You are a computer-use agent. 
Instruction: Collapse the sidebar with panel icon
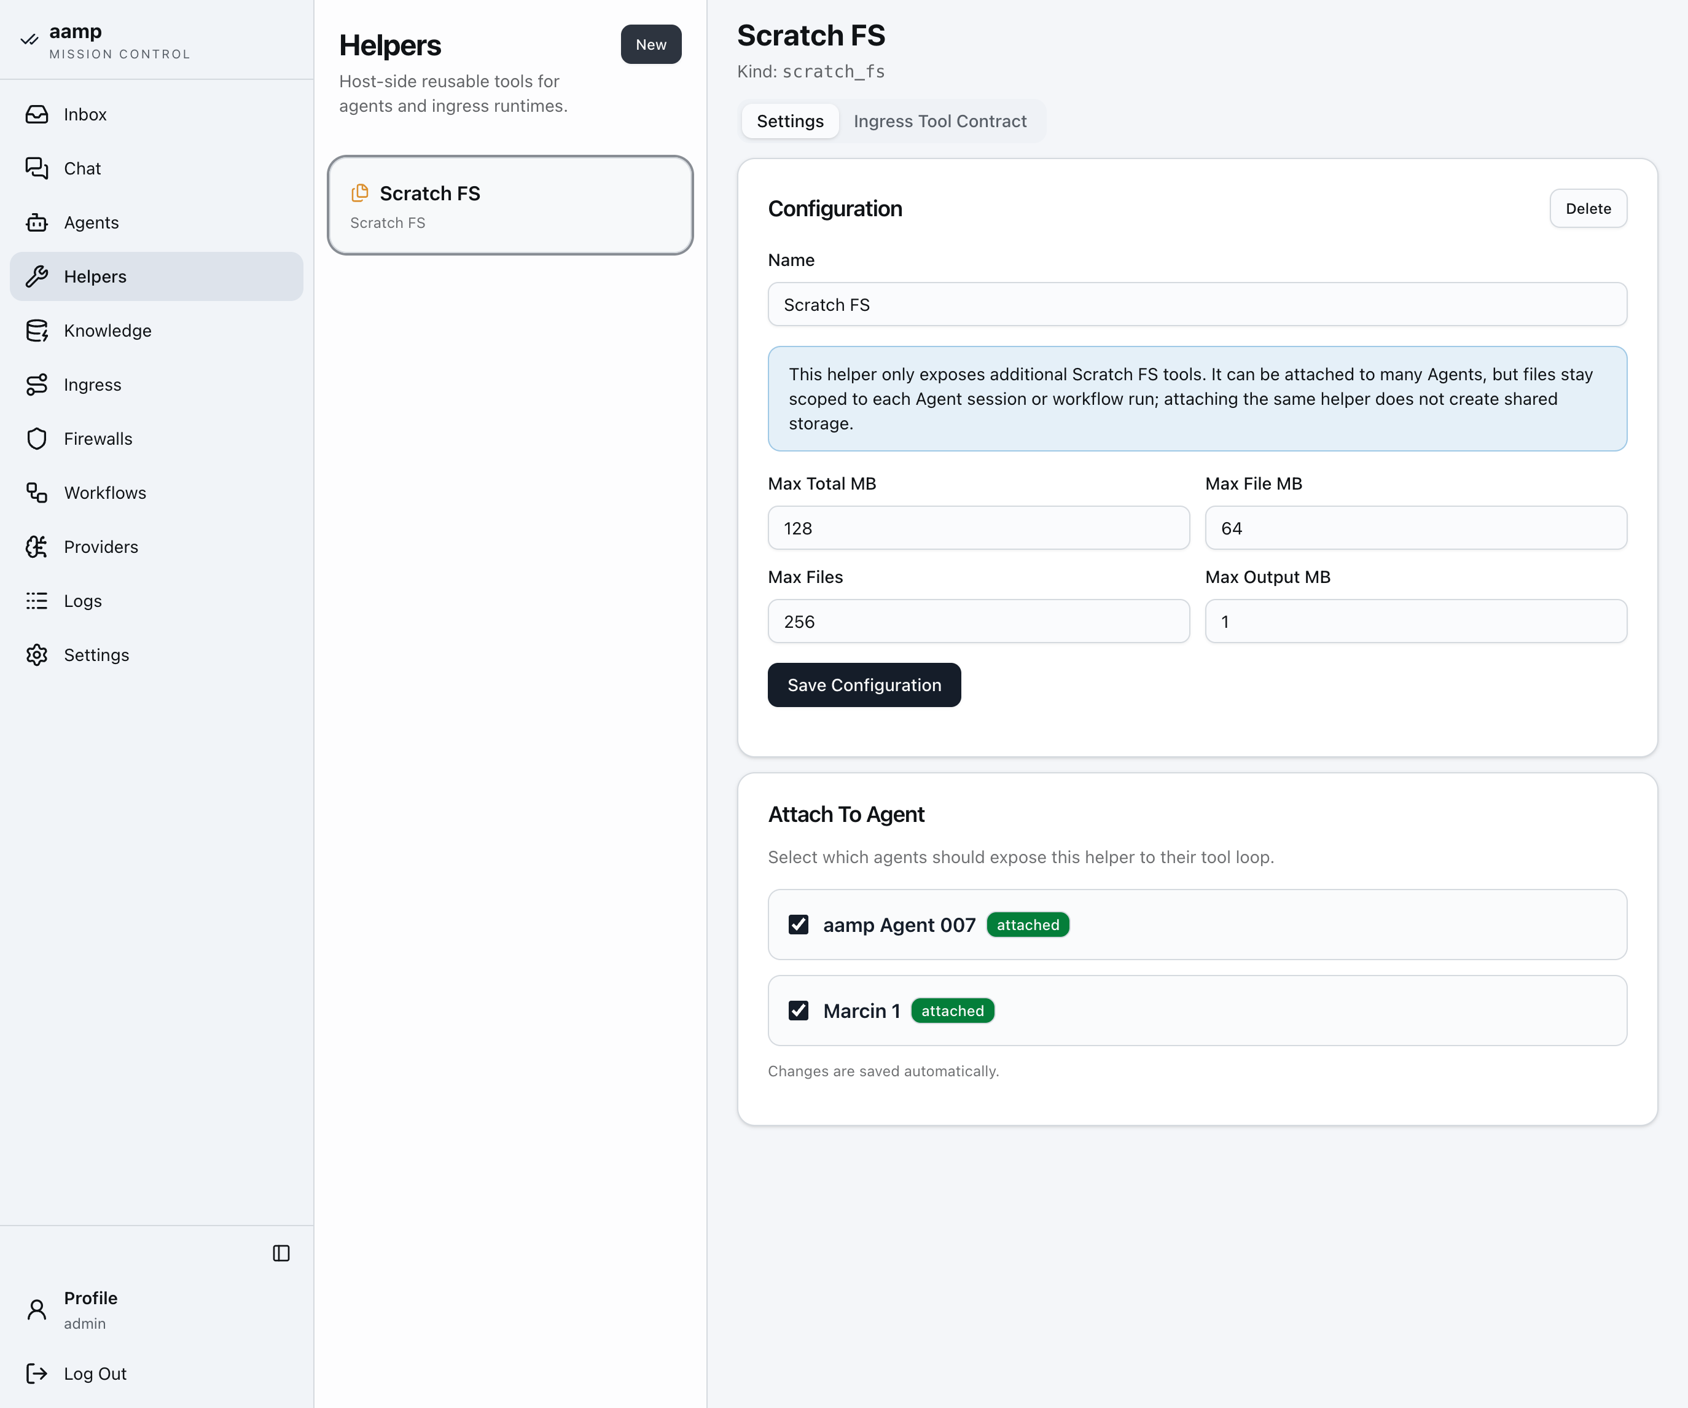pos(281,1253)
